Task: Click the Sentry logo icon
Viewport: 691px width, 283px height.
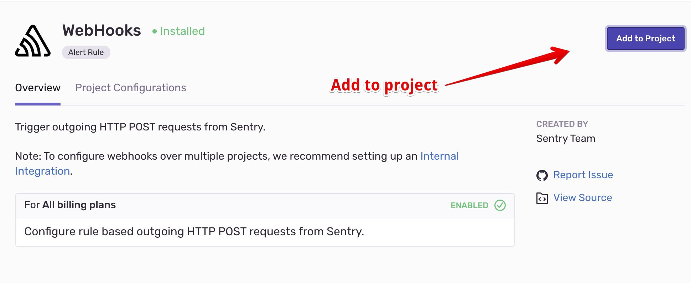Action: [33, 41]
